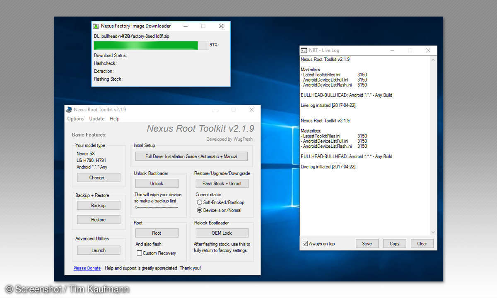Click the Nexus Root Toolkit window title icon
The width and height of the screenshot is (497, 298).
click(69, 110)
